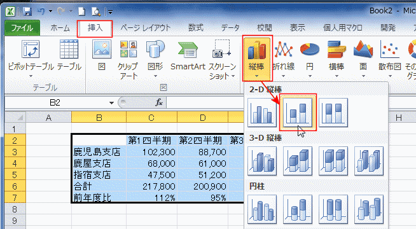Open the Name Box dropdown arrow

112,102
